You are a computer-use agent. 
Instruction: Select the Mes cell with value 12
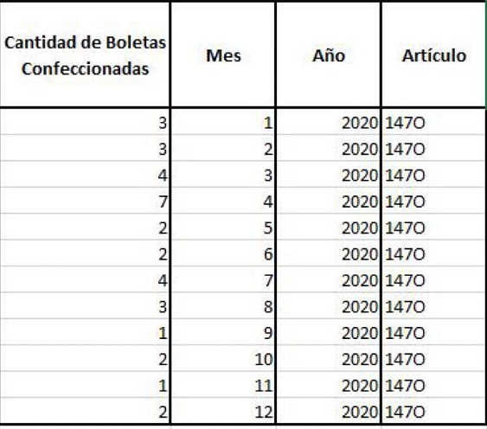(223, 411)
